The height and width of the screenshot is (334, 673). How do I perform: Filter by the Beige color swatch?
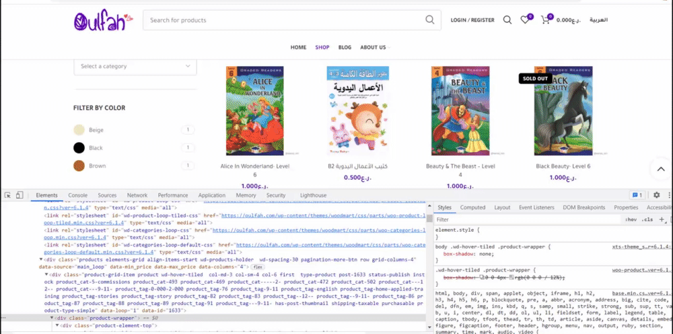(79, 130)
